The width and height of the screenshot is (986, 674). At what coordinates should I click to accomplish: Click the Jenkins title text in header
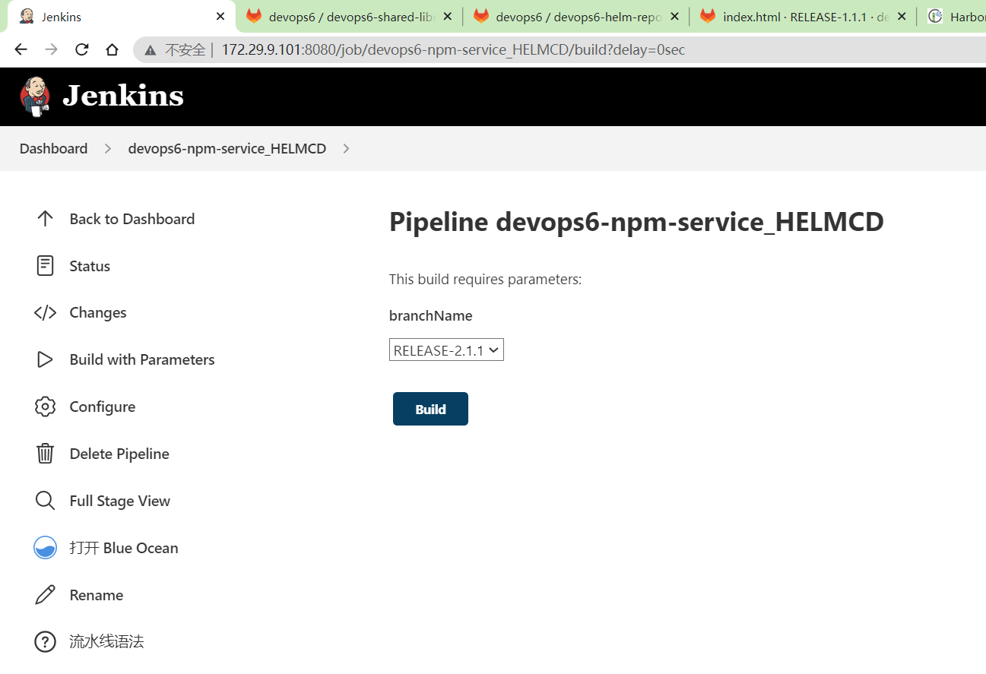tap(123, 97)
